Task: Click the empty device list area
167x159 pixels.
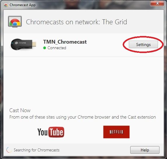Action: (84, 81)
